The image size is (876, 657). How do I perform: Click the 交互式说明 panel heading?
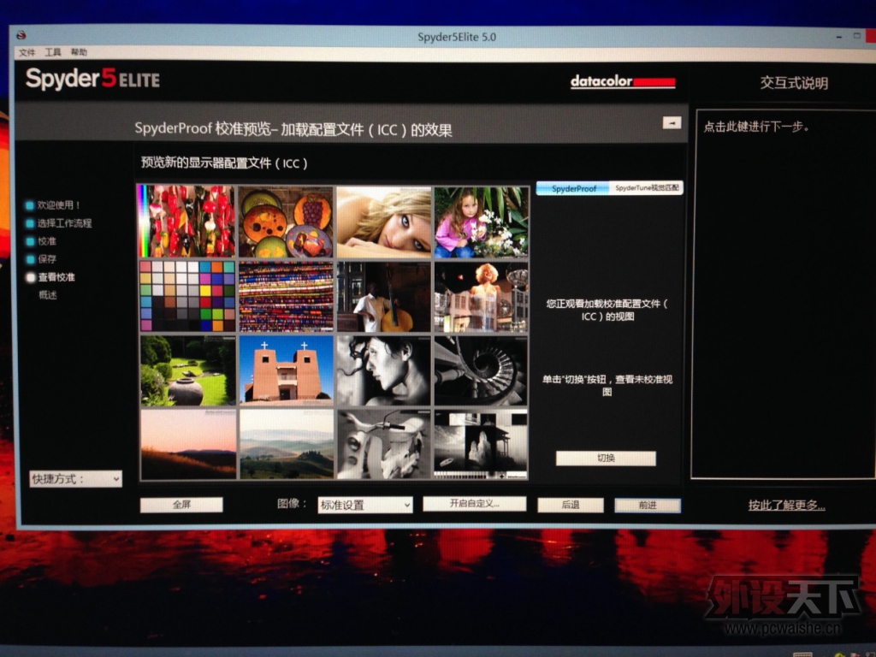tap(794, 83)
